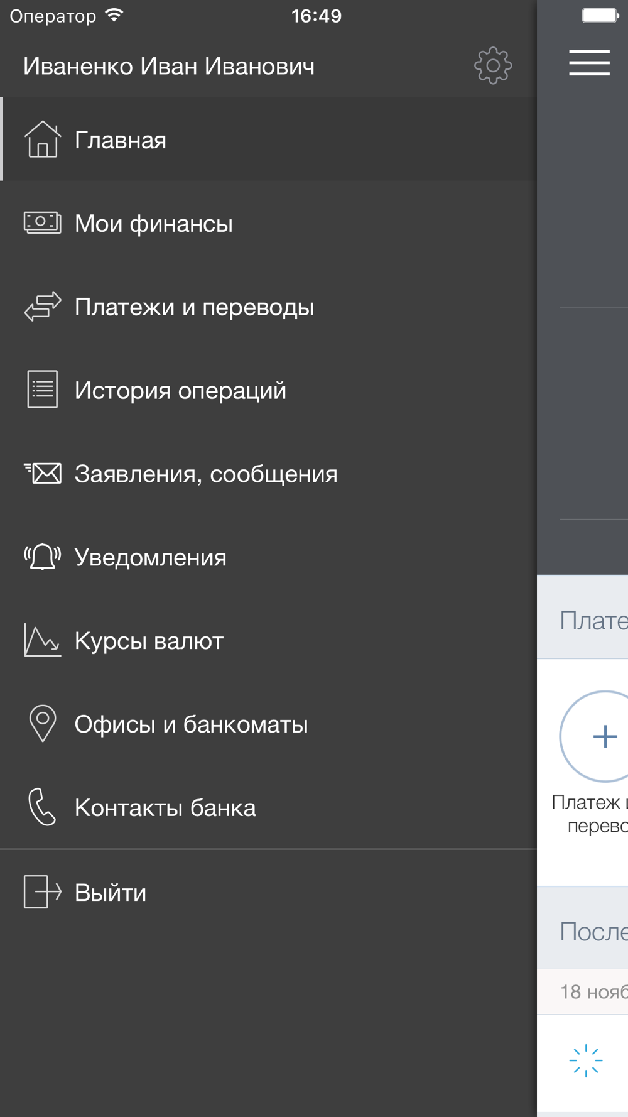Go to Платежи и переводы section
The image size is (628, 1117).
(194, 307)
